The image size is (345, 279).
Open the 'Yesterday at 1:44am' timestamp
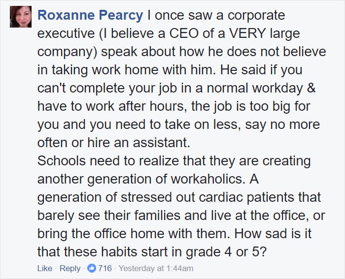156,269
